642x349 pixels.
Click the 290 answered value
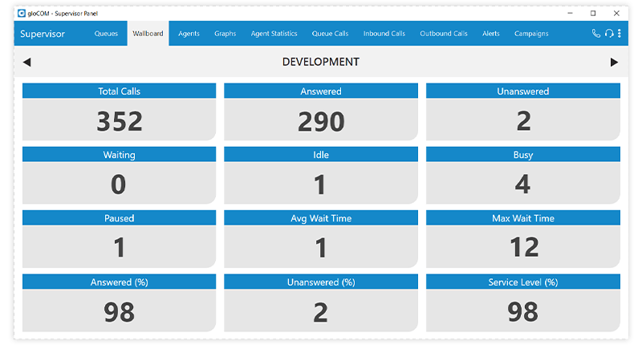click(x=321, y=121)
